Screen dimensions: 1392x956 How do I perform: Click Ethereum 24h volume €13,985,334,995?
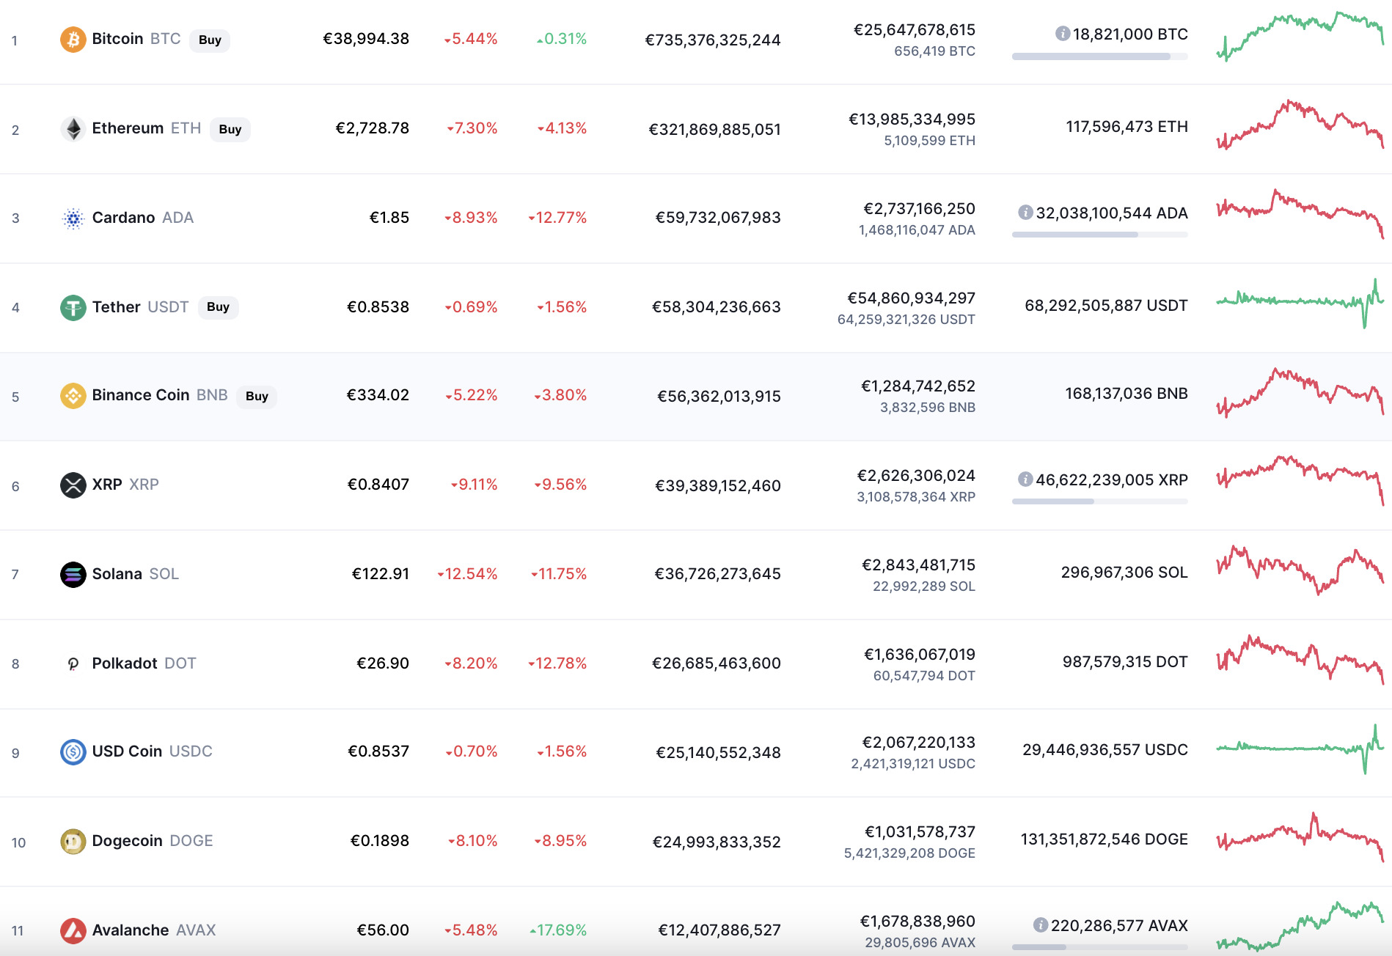(x=912, y=119)
